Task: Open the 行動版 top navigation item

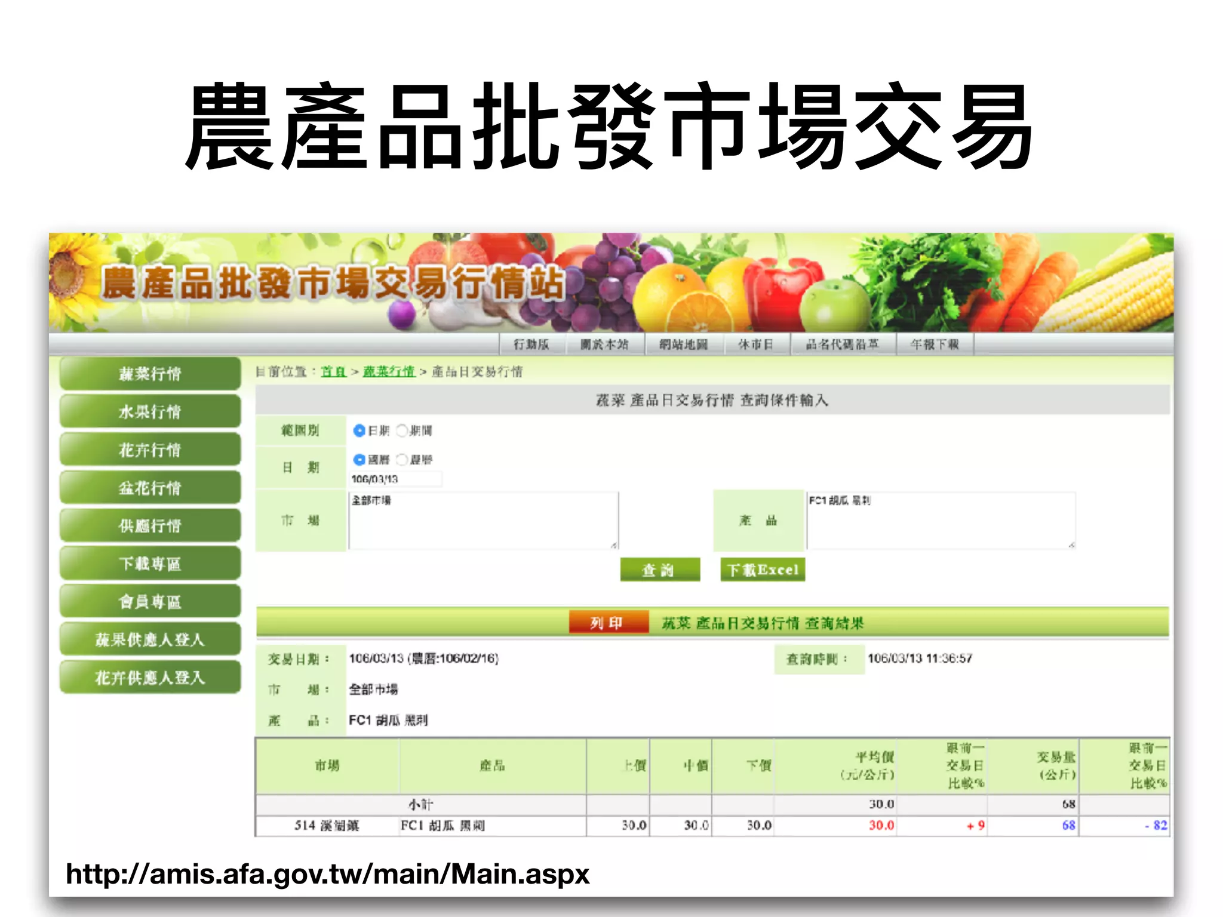Action: (531, 344)
